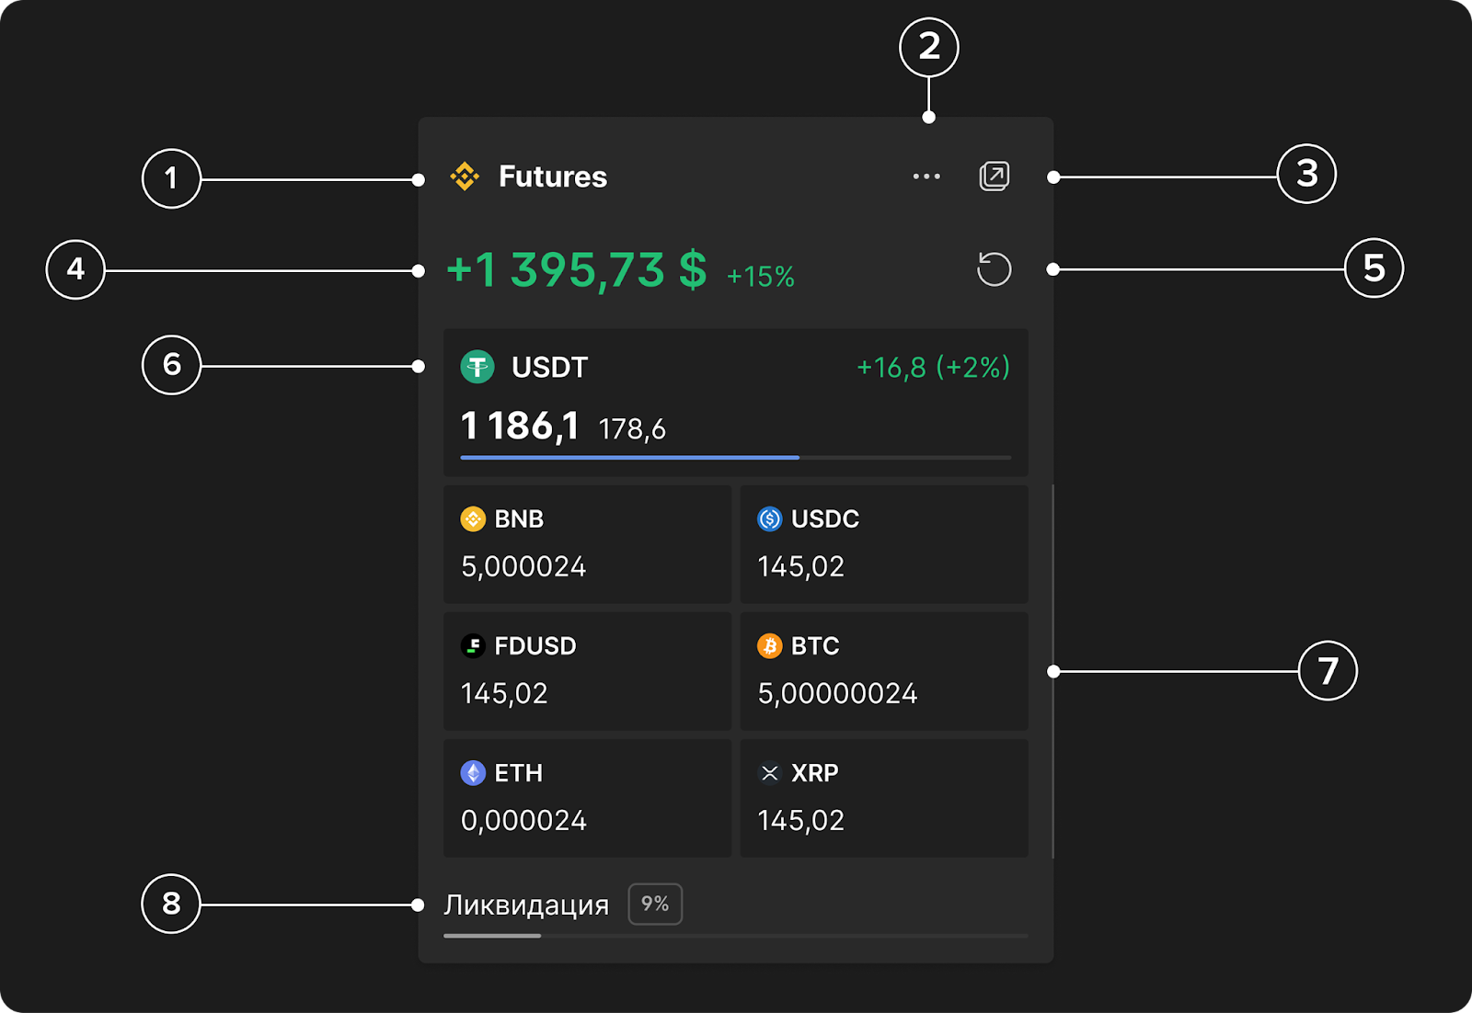Click the XRP balance 145,02

800,820
